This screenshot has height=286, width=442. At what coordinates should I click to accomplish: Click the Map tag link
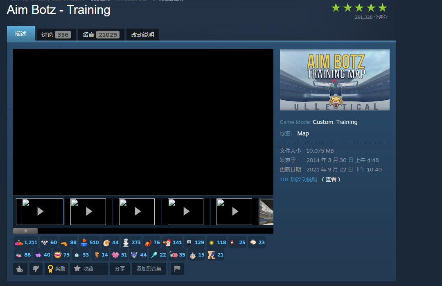pyautogui.click(x=303, y=133)
